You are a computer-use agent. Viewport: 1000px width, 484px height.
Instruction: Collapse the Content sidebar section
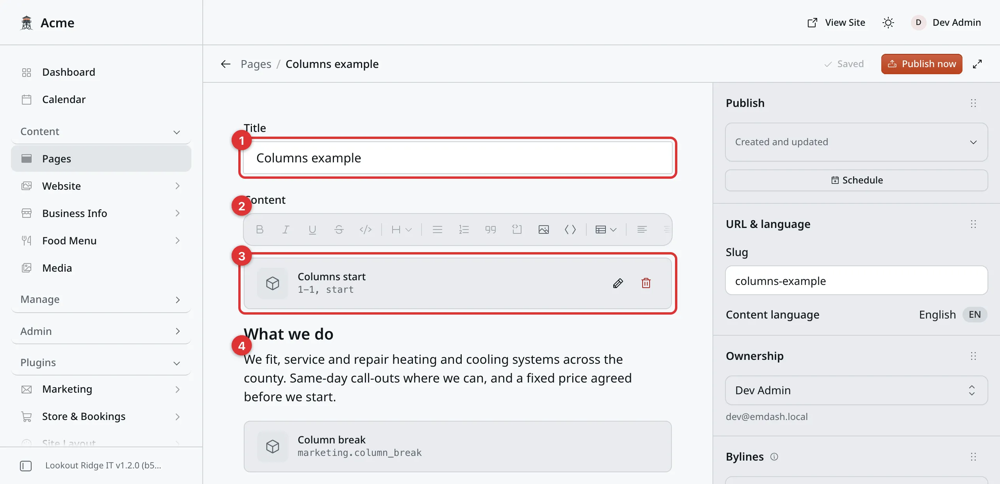(101, 132)
